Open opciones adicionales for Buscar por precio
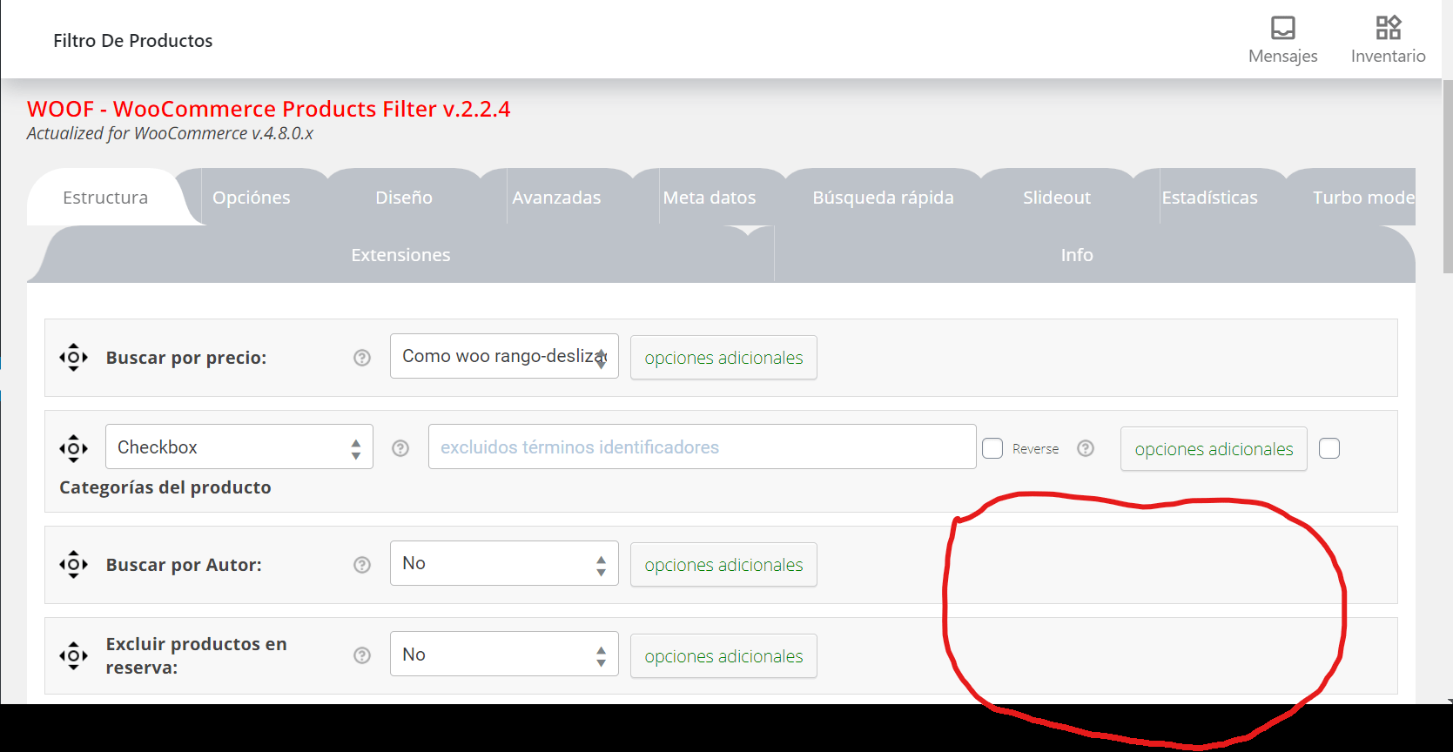This screenshot has height=752, width=1453. point(723,358)
